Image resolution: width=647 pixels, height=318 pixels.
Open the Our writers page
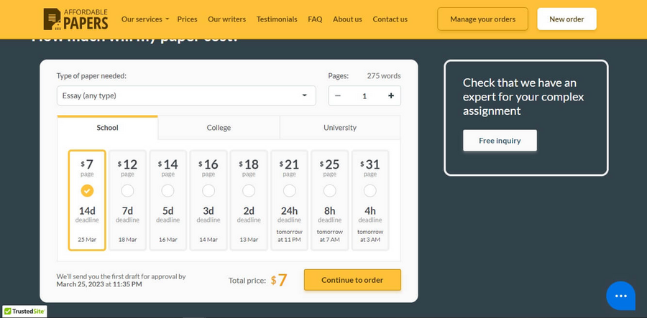point(227,19)
